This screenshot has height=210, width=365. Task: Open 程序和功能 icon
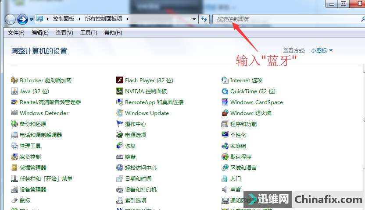click(225, 124)
